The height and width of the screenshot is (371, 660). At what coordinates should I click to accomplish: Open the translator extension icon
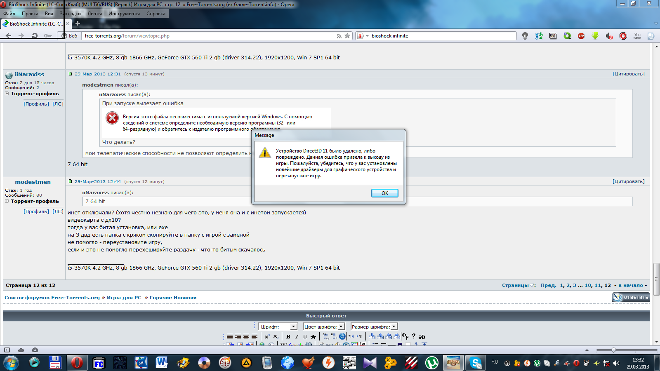539,36
